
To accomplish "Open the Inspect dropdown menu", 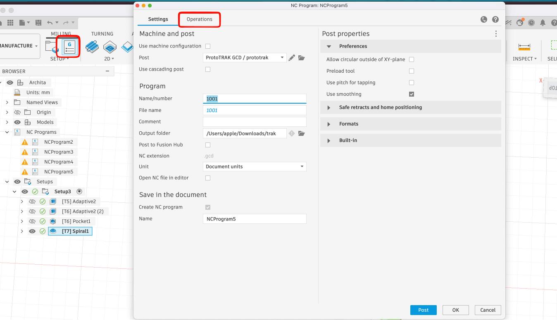I will point(525,59).
